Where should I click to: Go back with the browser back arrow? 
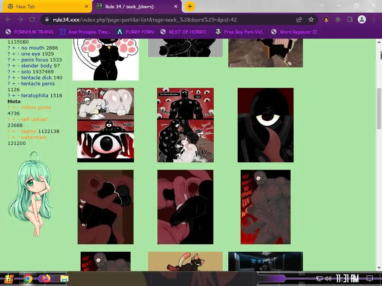click(x=8, y=20)
